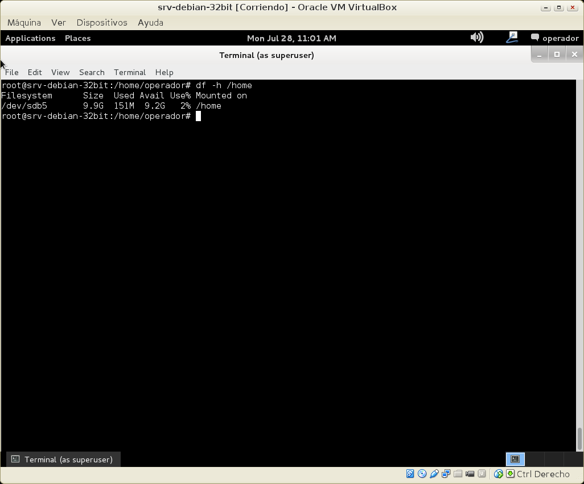Click the network adapters status icon

click(x=446, y=474)
